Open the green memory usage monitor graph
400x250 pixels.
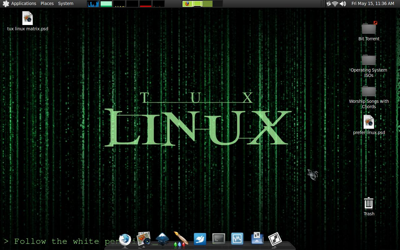click(x=106, y=4)
